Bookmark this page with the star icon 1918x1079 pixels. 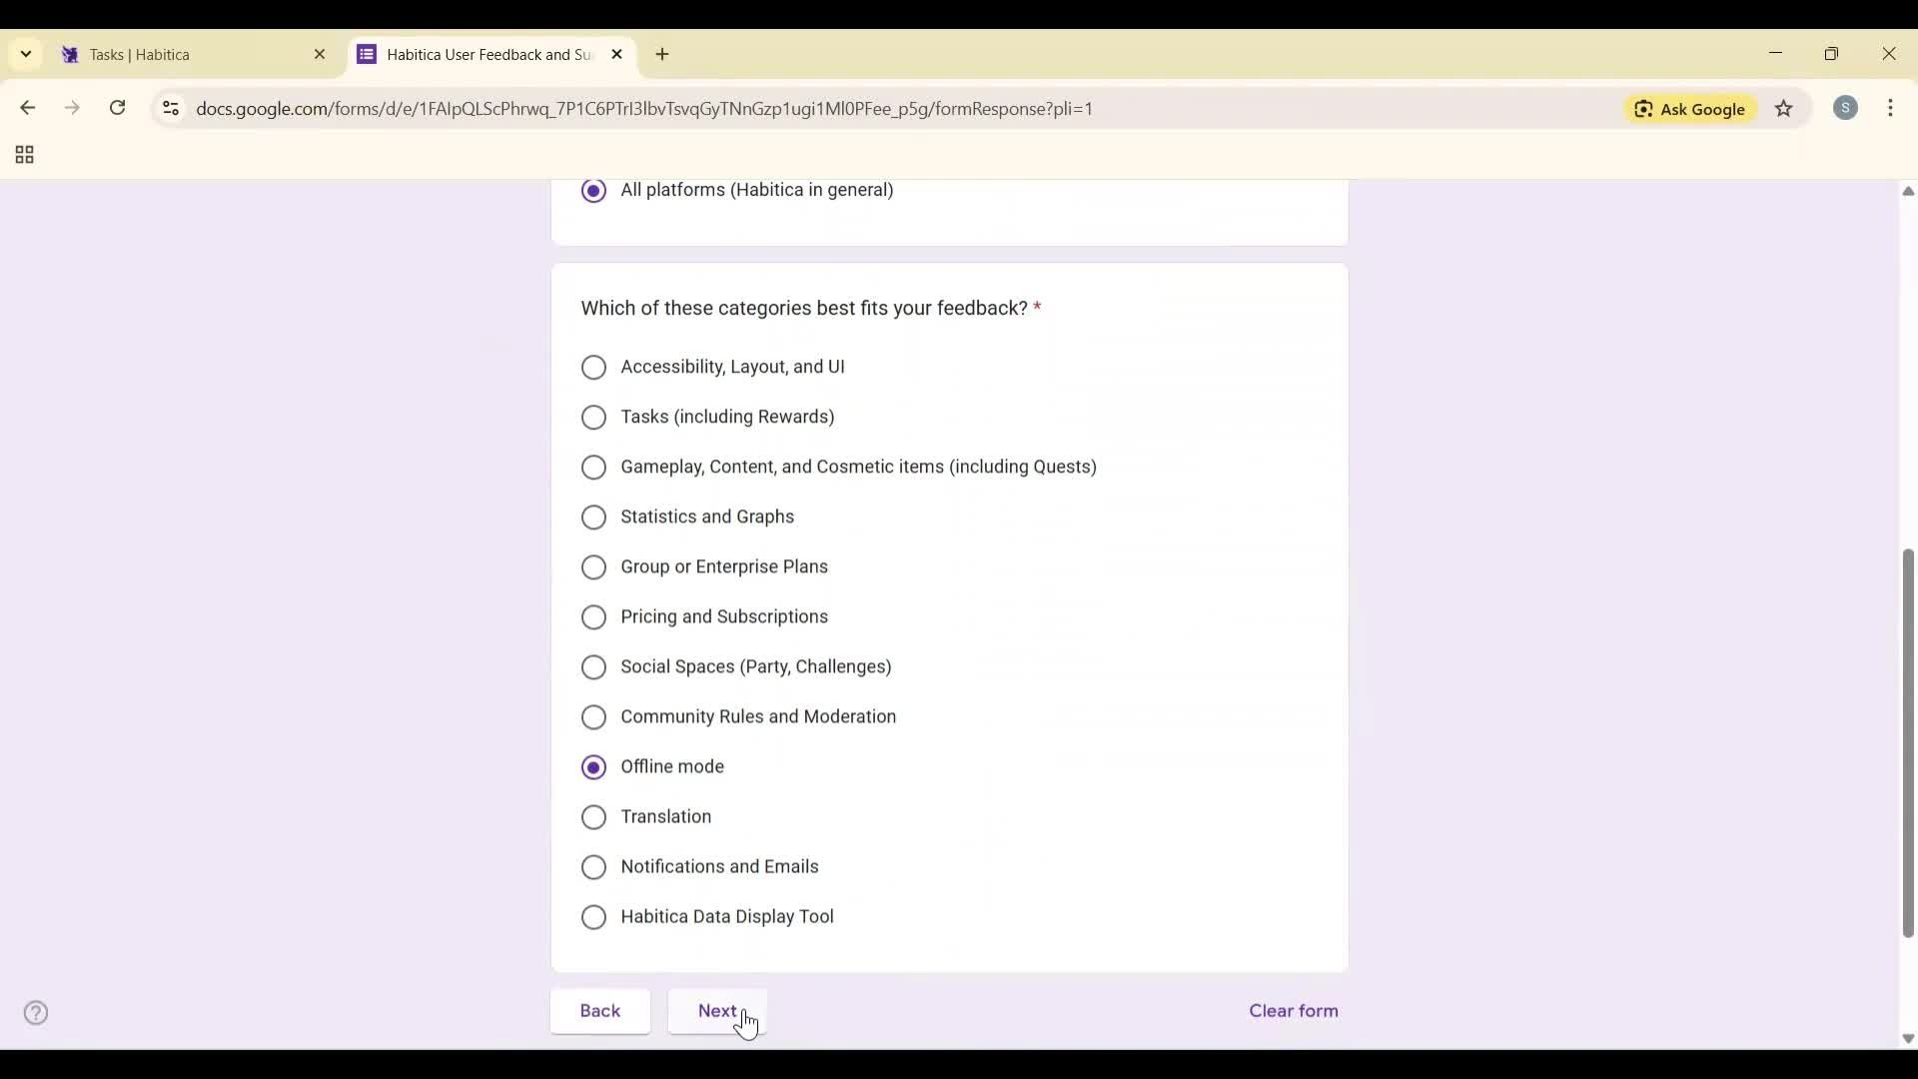click(1784, 109)
